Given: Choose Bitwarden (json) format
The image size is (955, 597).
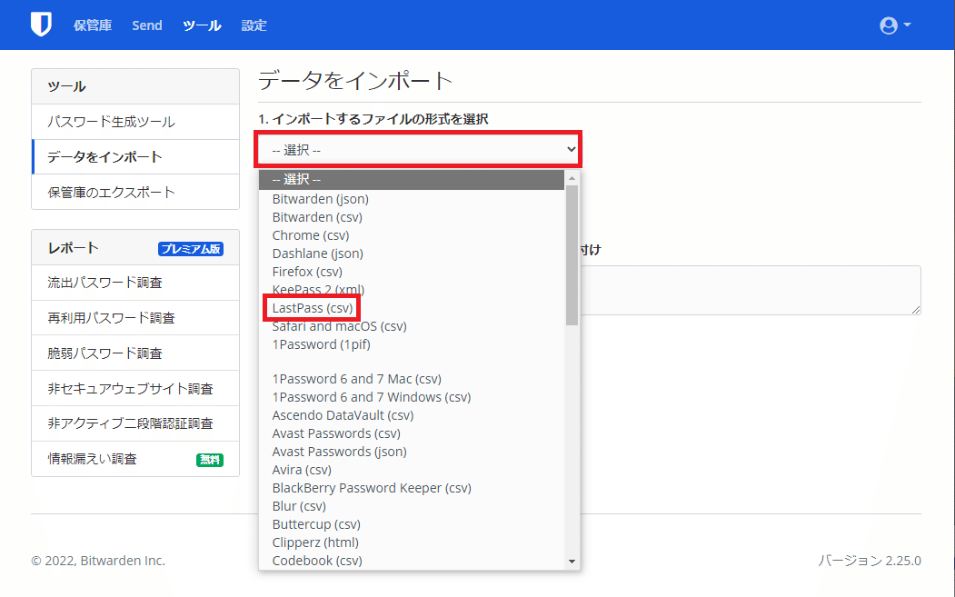Looking at the screenshot, I should tap(412, 199).
